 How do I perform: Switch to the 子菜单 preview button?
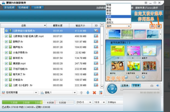tap(136, 85)
